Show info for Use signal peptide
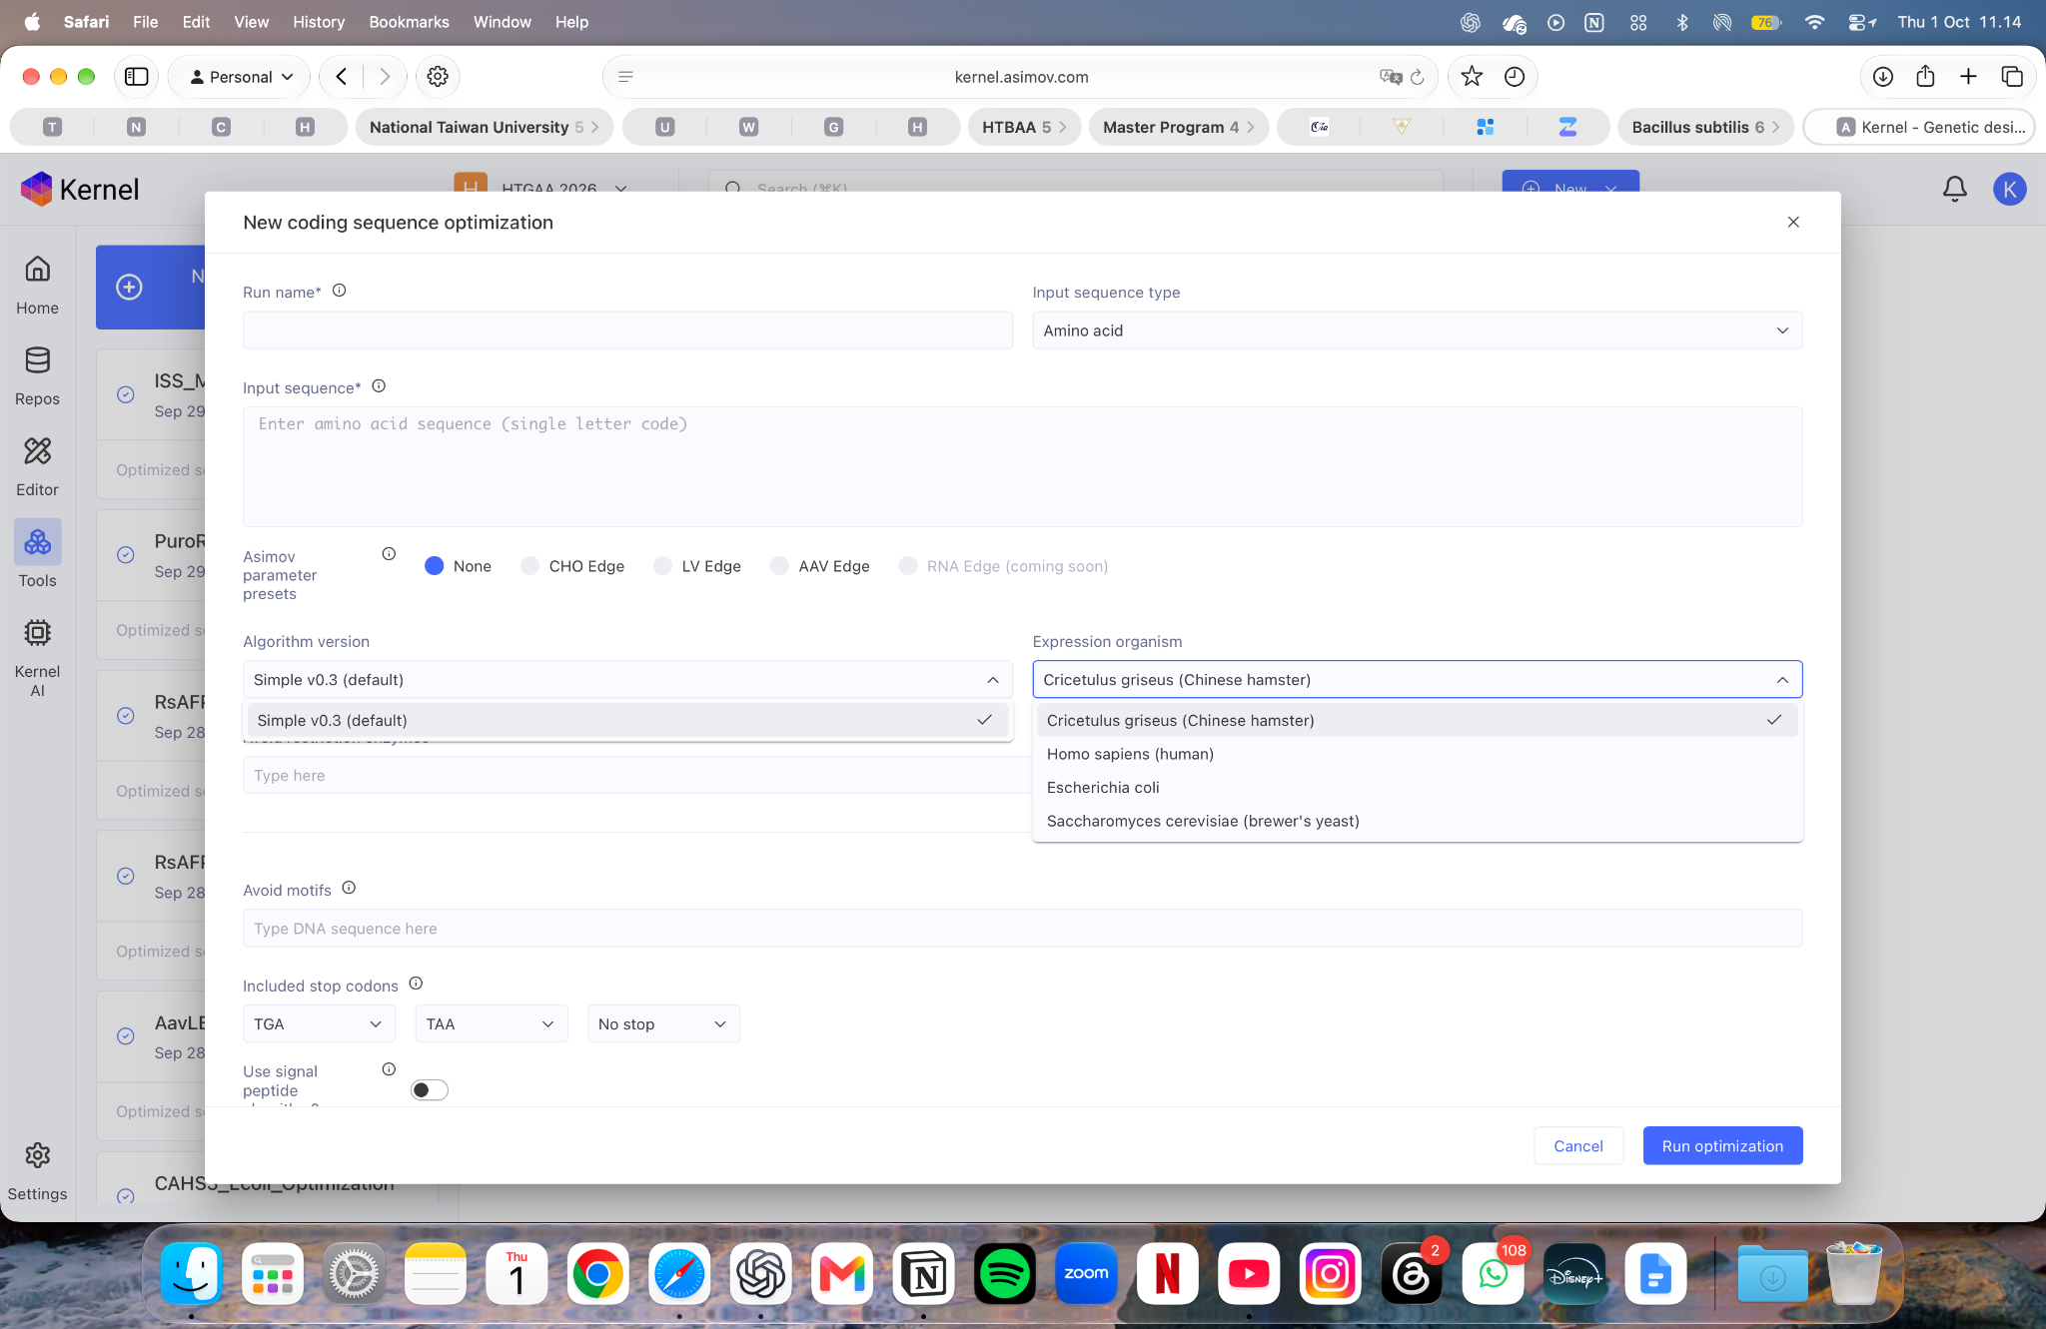2046x1329 pixels. tap(389, 1069)
